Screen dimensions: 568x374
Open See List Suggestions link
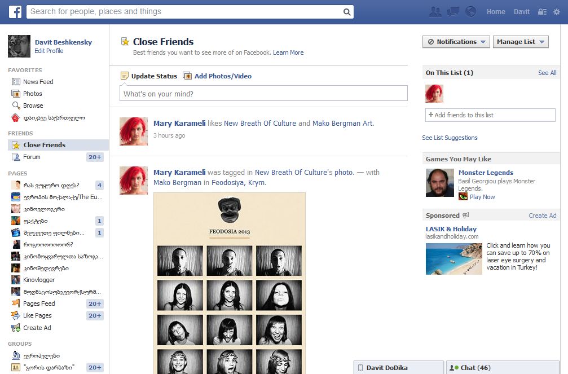coord(450,138)
